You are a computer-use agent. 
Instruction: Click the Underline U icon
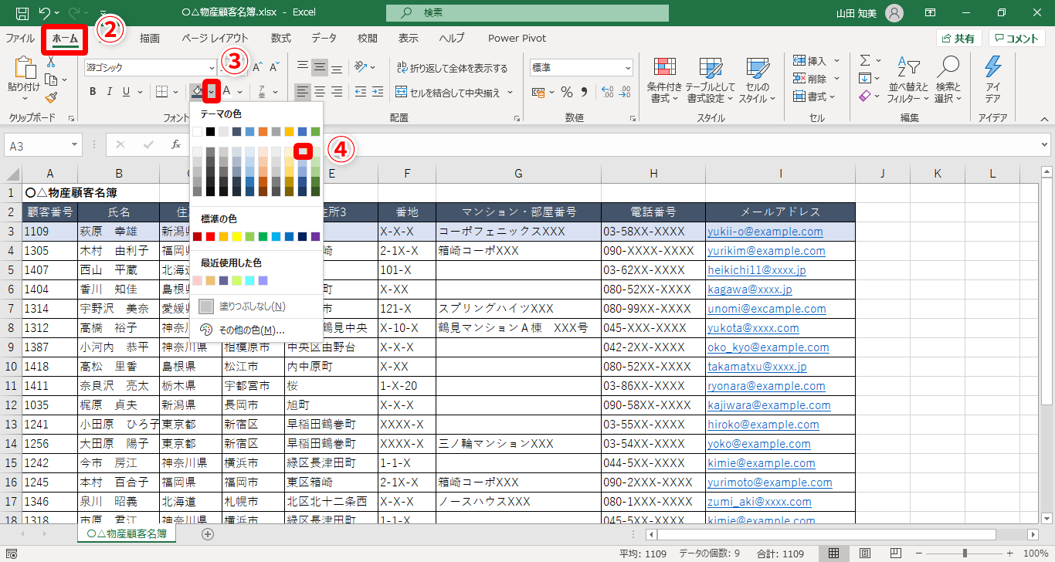point(126,92)
